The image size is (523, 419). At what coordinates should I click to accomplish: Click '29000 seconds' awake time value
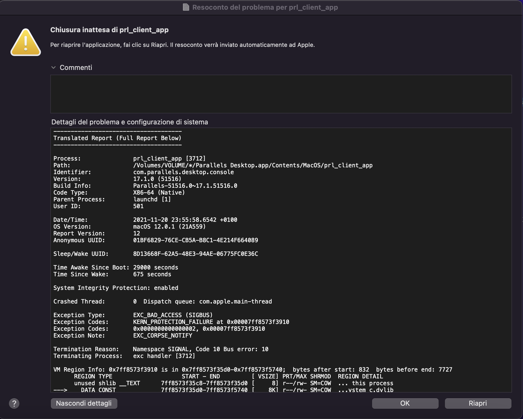pos(156,267)
